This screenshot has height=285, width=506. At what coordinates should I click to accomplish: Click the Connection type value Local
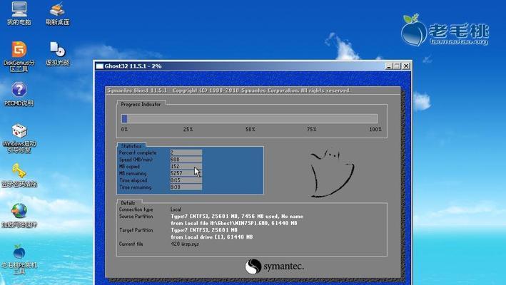176,209
